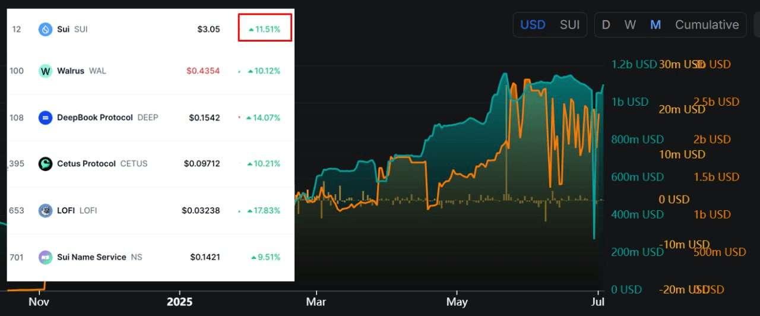This screenshot has width=760, height=316.
Task: Select the M monthly interval
Action: tap(655, 25)
